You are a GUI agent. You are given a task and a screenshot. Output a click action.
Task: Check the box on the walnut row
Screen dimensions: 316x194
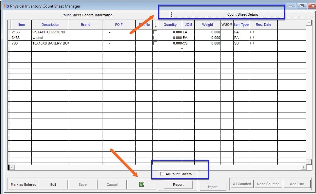pyautogui.click(x=156, y=38)
